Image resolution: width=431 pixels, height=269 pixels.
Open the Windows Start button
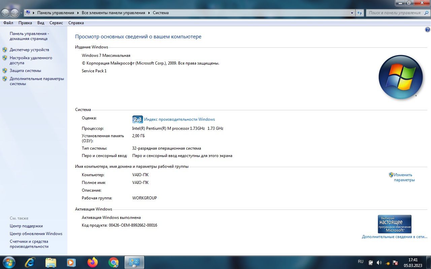(x=9, y=262)
